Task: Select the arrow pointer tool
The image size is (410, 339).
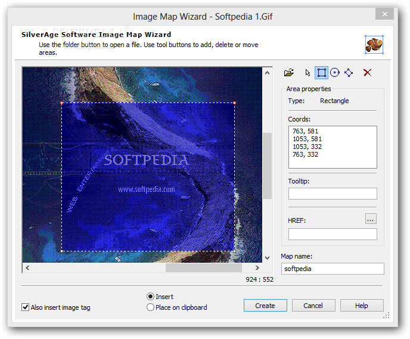Action: tap(307, 73)
